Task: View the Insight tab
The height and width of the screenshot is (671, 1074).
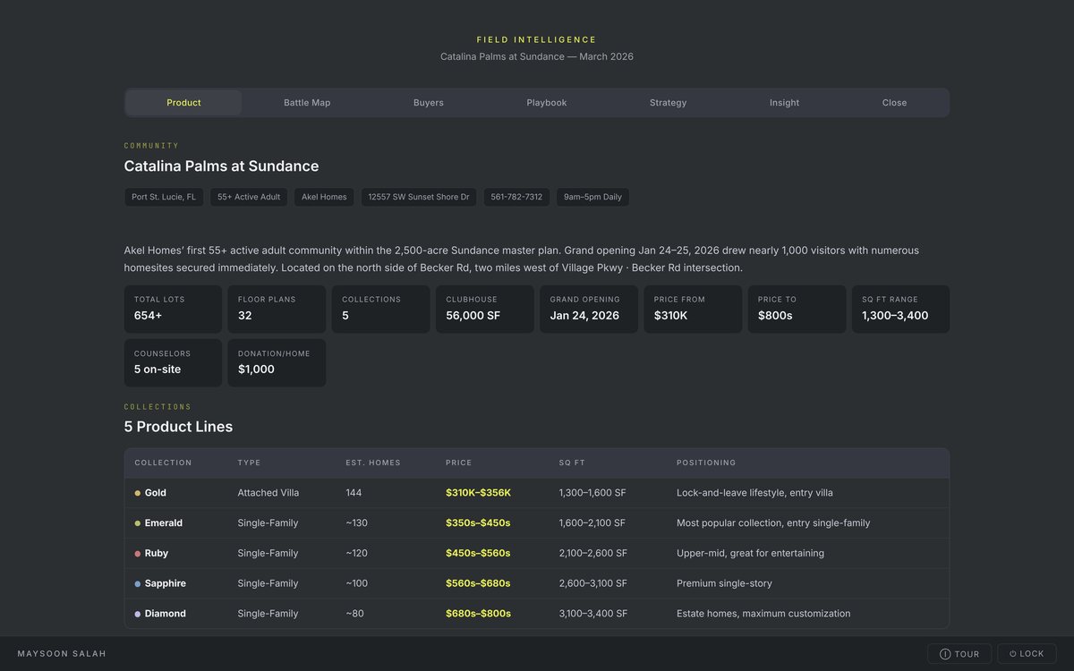Action: (x=785, y=103)
